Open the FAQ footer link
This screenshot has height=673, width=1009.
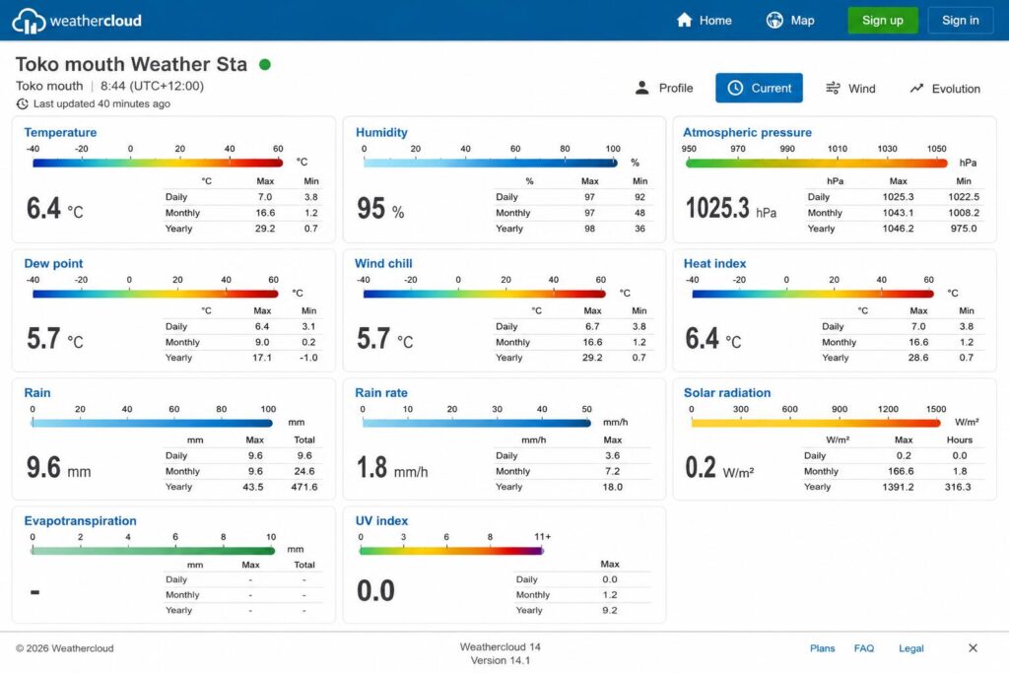(x=863, y=648)
